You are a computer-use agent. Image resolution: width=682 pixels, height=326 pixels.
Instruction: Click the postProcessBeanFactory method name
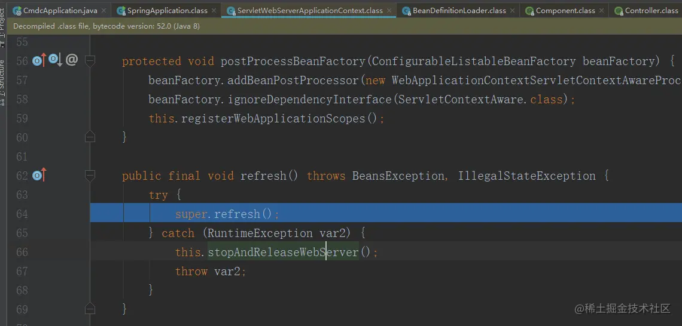[x=293, y=61]
